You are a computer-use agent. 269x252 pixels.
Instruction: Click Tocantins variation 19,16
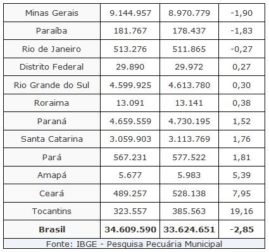coord(242,211)
